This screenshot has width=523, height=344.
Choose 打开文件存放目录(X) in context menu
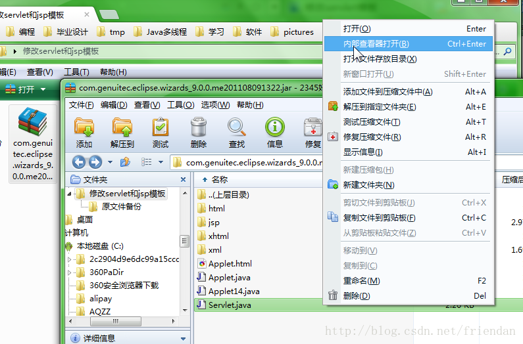[x=409, y=59]
